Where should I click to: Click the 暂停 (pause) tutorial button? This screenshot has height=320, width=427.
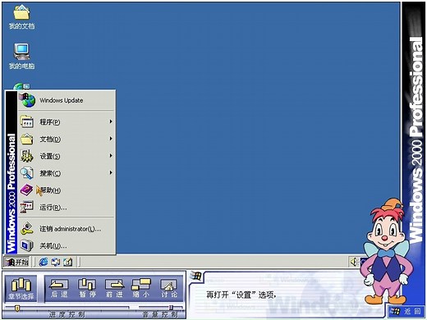pyautogui.click(x=87, y=288)
